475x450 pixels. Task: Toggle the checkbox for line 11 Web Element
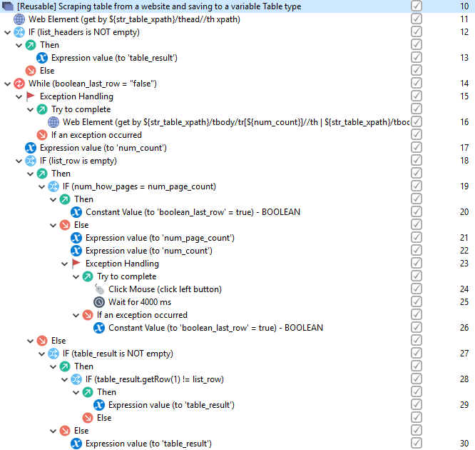click(x=417, y=19)
